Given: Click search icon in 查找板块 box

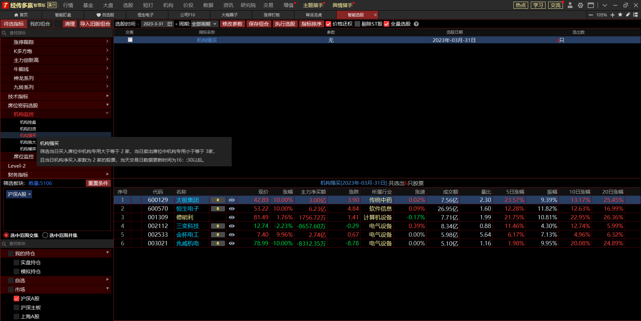Looking at the screenshot, I should click(4, 244).
